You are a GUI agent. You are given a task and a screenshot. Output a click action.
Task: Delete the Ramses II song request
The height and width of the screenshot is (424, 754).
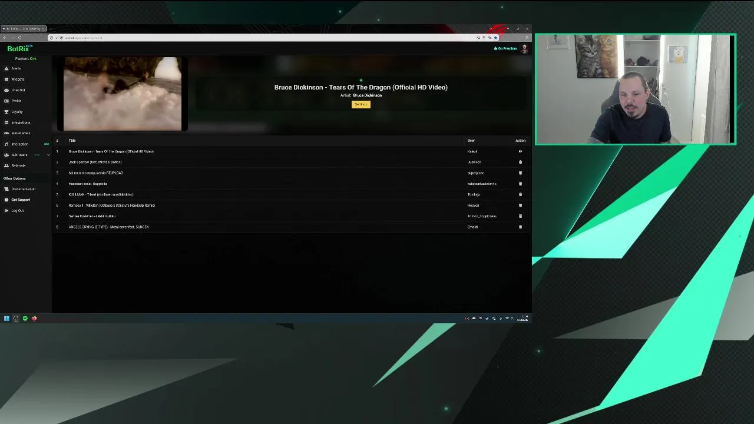tap(520, 205)
